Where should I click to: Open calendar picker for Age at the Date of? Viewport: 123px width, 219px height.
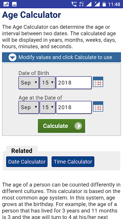[x=98, y=106]
